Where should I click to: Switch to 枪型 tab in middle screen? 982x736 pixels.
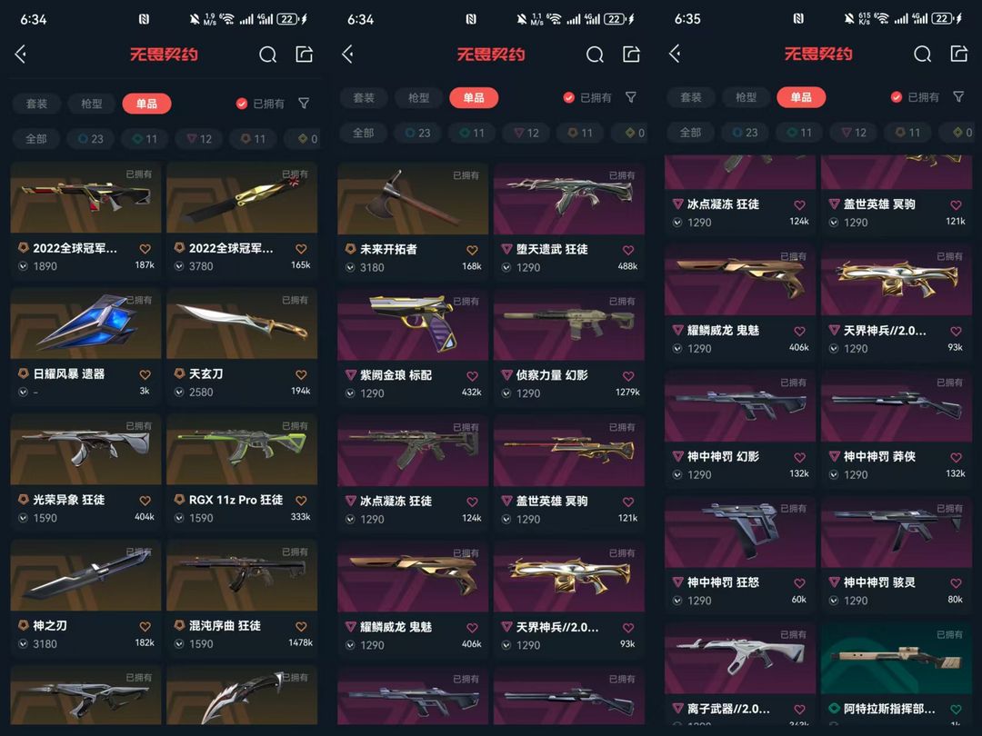(x=418, y=97)
